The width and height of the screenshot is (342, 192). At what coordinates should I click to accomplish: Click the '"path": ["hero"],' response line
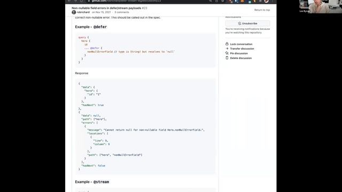94,119
